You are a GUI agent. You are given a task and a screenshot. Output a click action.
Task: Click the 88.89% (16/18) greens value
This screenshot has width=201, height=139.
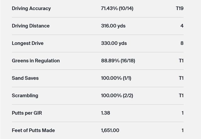pos(118,61)
